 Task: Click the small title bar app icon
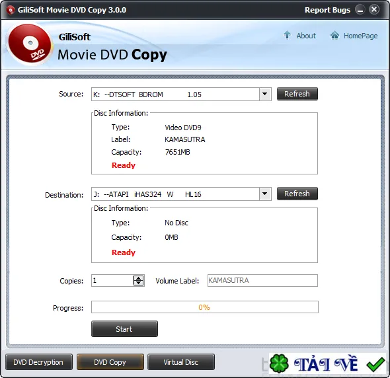pyautogui.click(x=11, y=10)
